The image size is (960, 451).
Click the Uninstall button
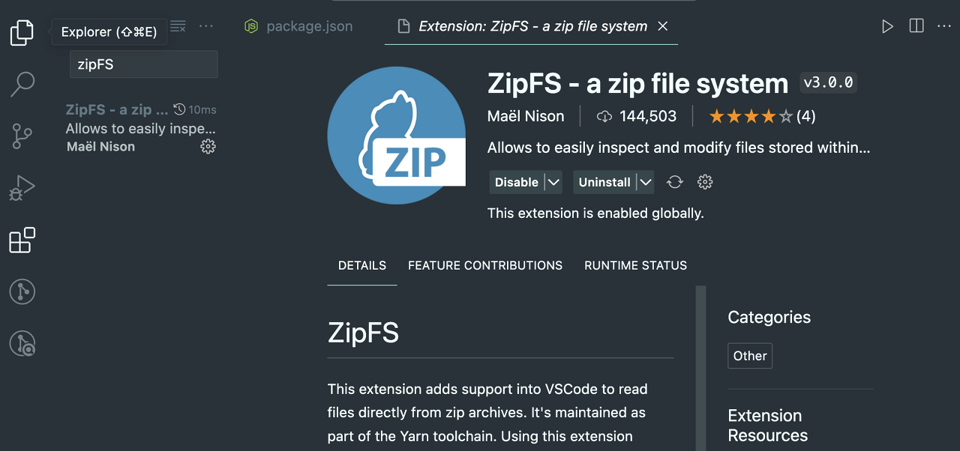pos(604,182)
